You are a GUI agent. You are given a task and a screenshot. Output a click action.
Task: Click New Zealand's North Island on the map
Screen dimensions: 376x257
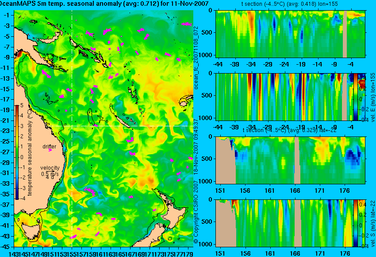coord(176,215)
